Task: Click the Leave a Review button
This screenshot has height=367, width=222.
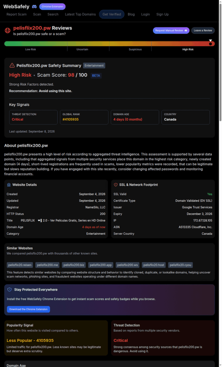Action: click(203, 30)
